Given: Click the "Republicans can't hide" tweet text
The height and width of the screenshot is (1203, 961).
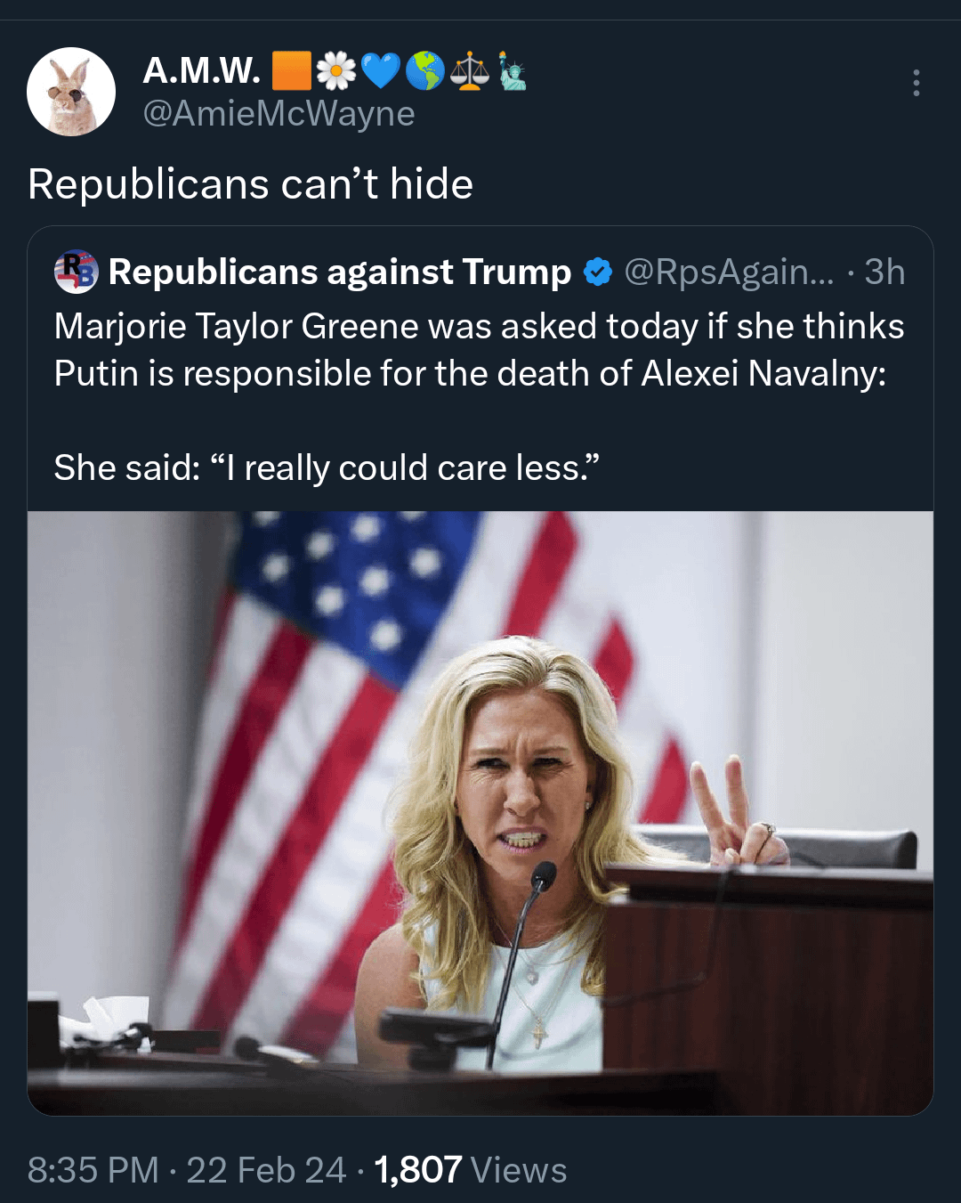Looking at the screenshot, I should [x=250, y=184].
